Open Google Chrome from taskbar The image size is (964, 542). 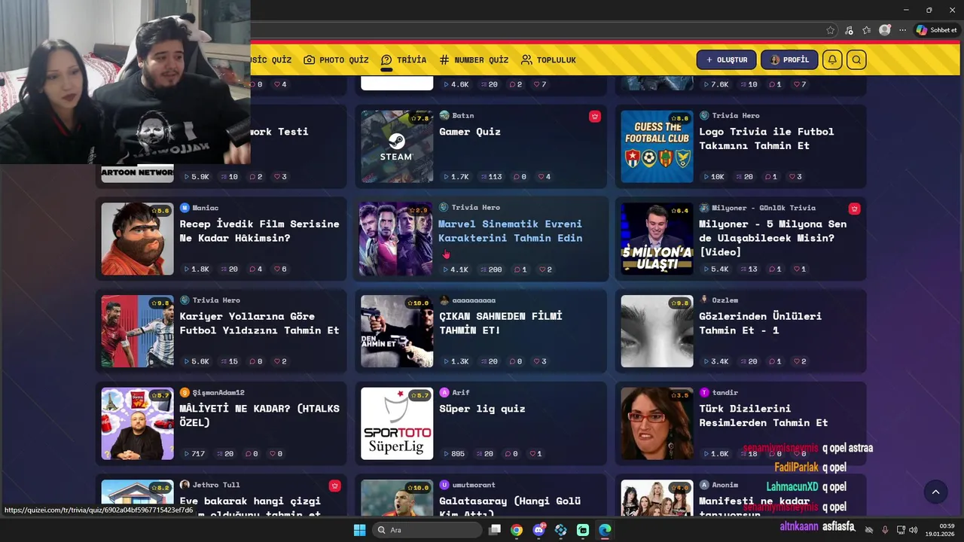click(x=516, y=530)
